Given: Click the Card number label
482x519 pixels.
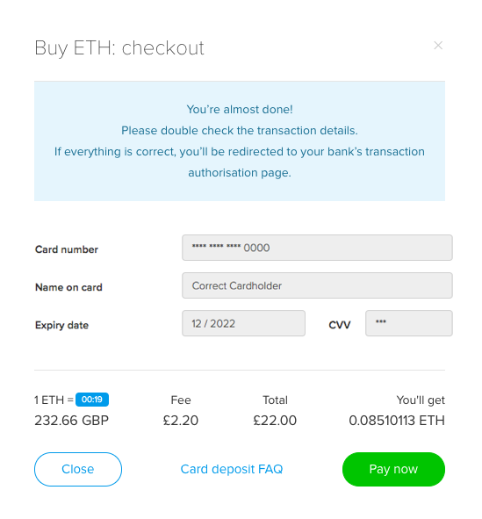Looking at the screenshot, I should point(67,249).
